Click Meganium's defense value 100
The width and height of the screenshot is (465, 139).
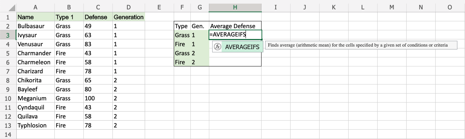pos(98,99)
